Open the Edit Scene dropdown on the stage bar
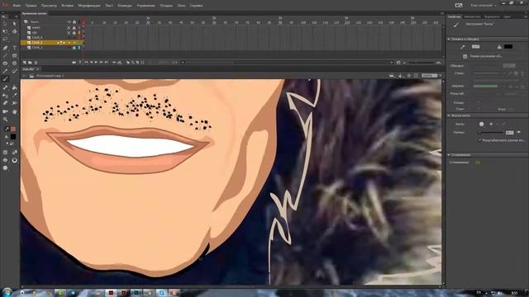 click(392, 76)
